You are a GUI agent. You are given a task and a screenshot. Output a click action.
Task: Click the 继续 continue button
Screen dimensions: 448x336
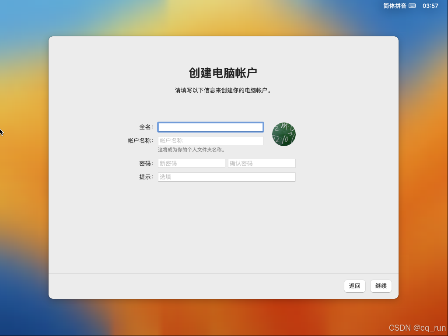(x=381, y=286)
